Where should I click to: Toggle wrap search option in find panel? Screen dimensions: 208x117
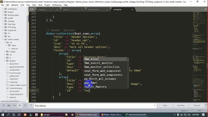20,106
